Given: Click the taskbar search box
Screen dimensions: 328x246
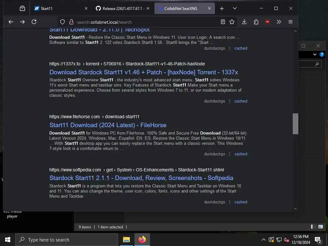Looking at the screenshot, I should click(x=67, y=240).
